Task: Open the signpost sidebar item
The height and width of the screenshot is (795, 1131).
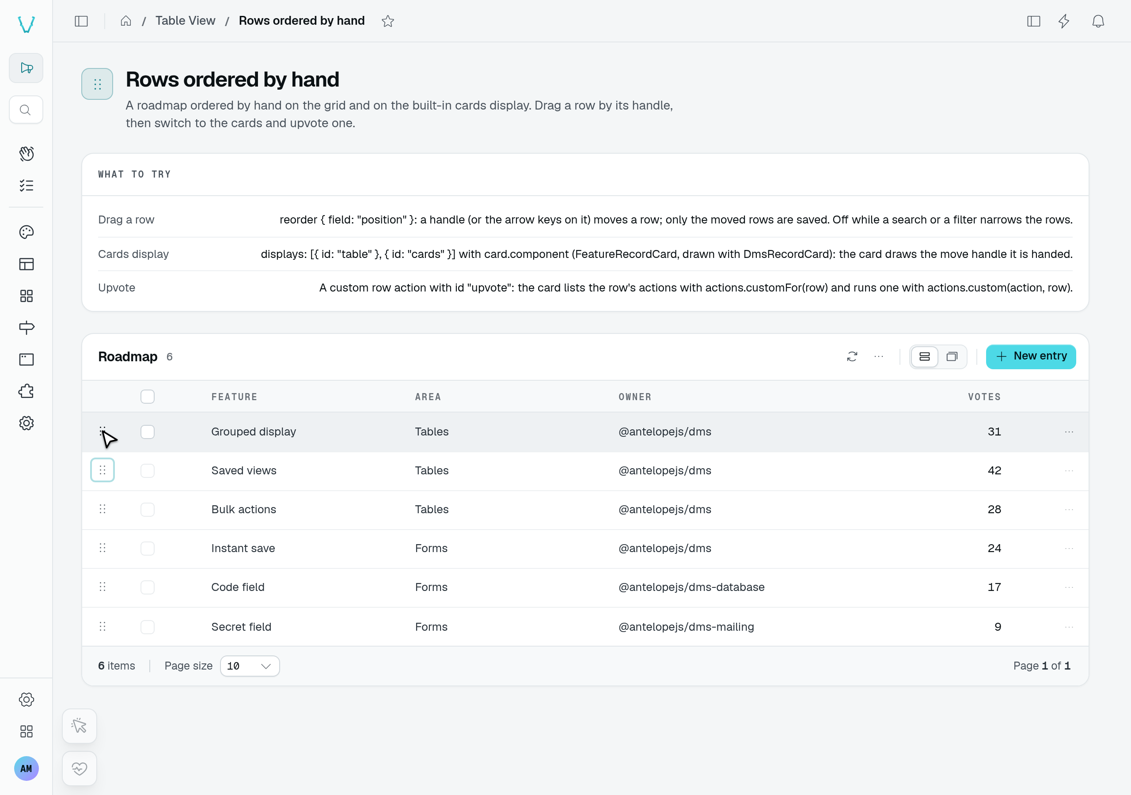Action: [26, 328]
